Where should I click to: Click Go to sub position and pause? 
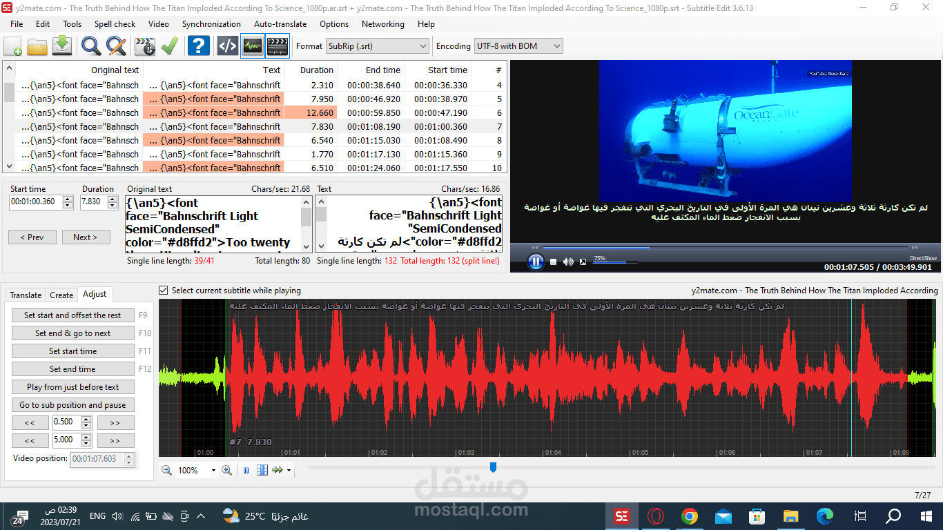[72, 405]
